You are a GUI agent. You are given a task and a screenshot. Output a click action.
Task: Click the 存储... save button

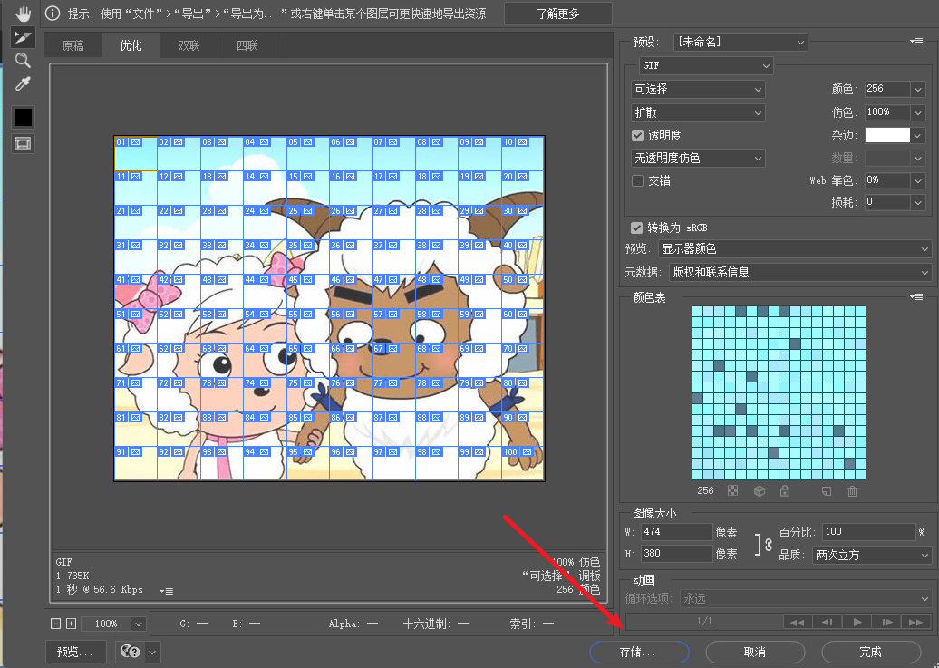pos(639,652)
